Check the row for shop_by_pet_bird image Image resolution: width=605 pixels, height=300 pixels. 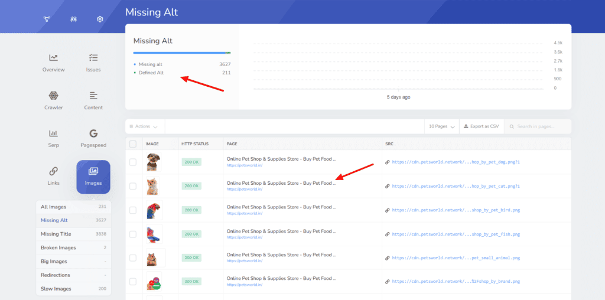point(133,210)
